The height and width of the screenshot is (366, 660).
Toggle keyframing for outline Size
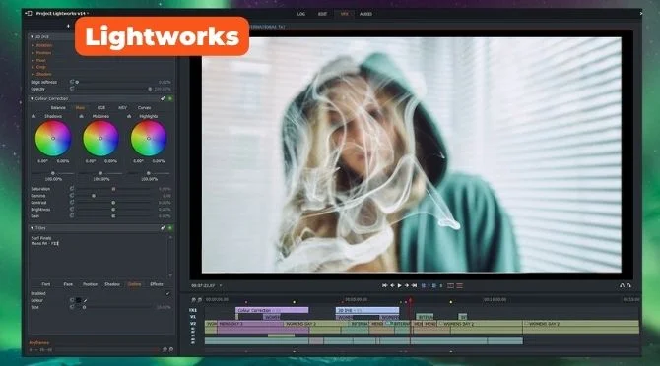(72, 307)
